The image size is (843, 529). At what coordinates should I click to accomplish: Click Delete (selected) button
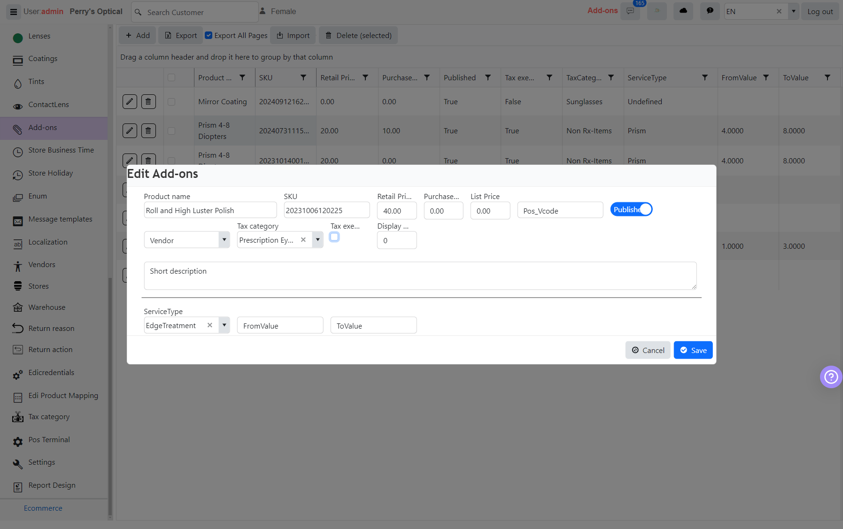[x=358, y=35]
